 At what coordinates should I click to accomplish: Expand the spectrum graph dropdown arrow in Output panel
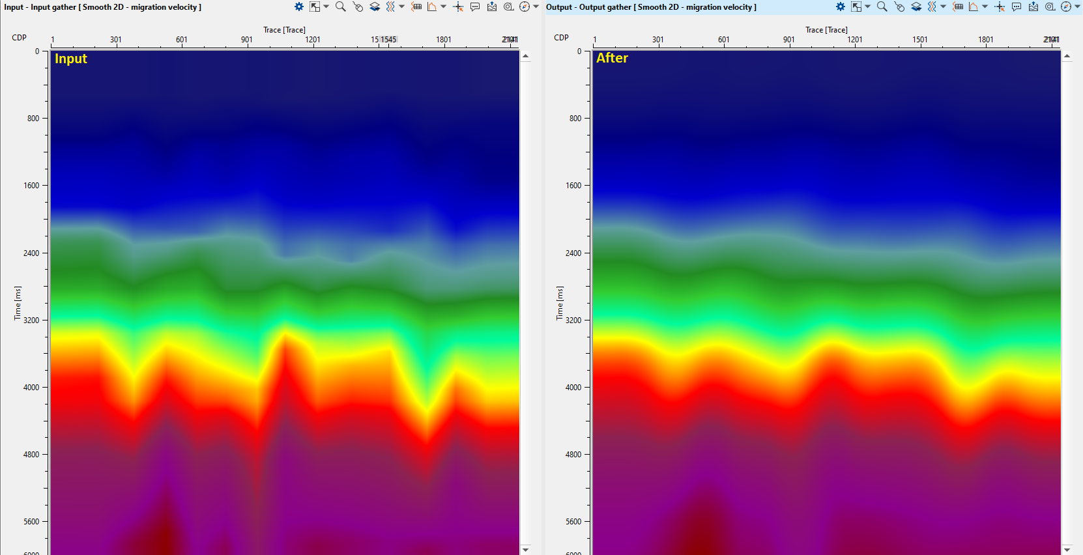(x=985, y=7)
